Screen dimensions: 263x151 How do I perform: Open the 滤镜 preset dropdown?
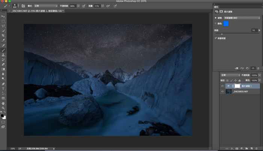[242, 18]
